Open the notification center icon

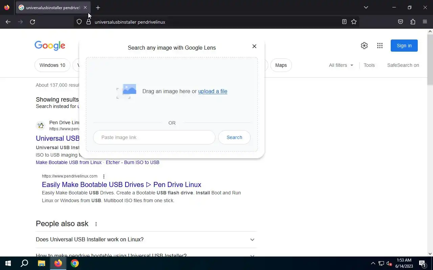click(422, 263)
